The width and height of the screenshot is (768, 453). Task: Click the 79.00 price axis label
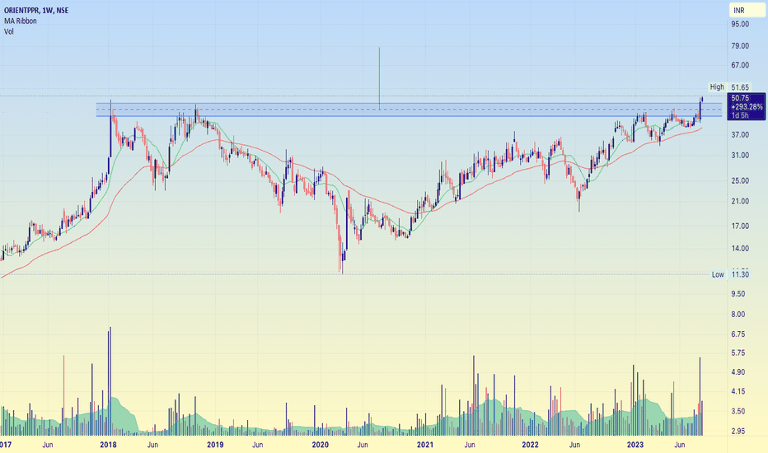point(740,46)
